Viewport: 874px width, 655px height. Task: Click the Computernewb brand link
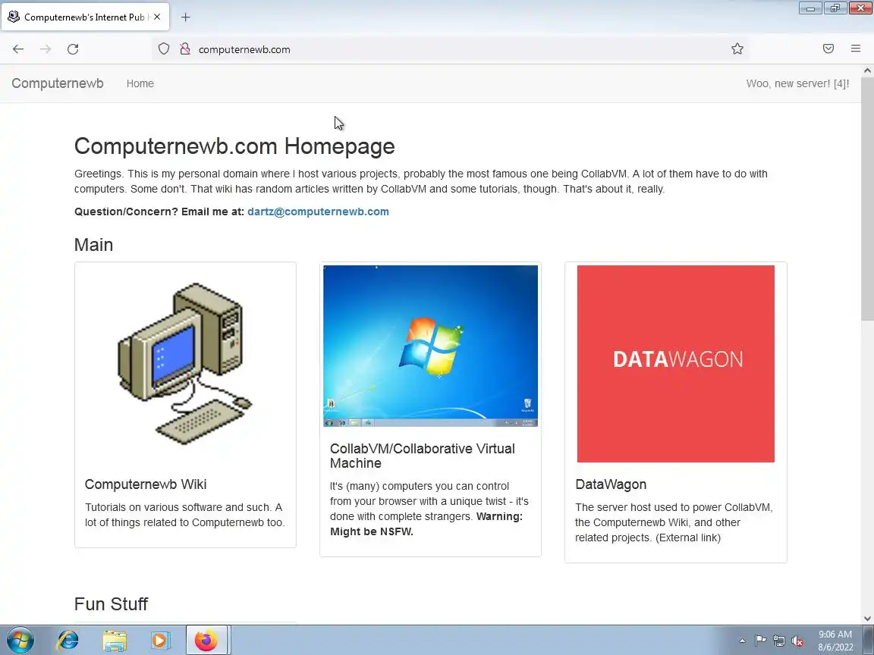tap(58, 83)
